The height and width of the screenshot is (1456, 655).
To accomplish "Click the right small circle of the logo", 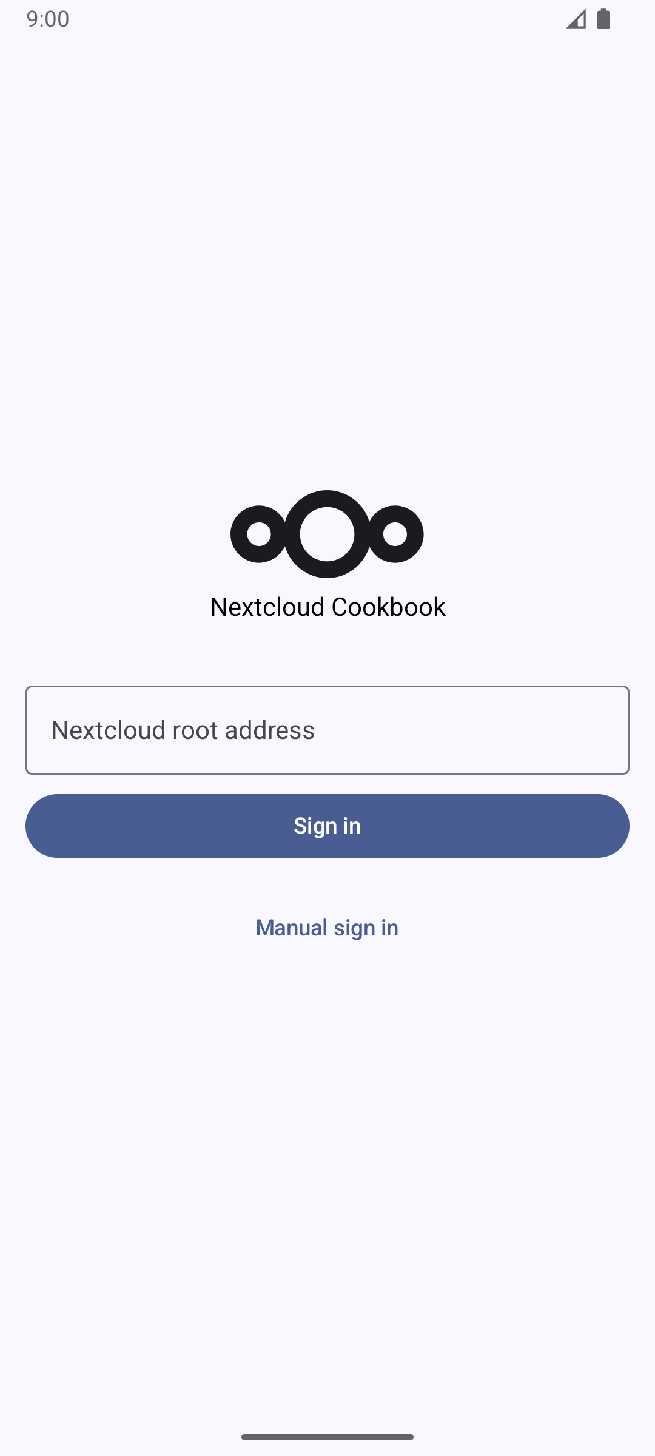I will [395, 534].
